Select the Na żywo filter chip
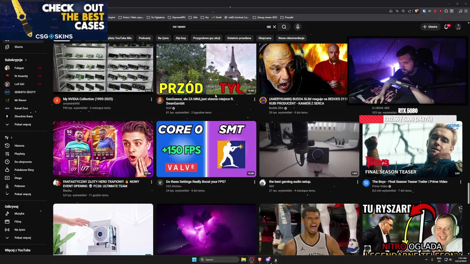470x264 pixels. (163, 38)
